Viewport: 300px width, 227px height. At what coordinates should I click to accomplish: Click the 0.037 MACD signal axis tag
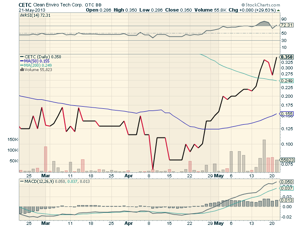click(287, 188)
